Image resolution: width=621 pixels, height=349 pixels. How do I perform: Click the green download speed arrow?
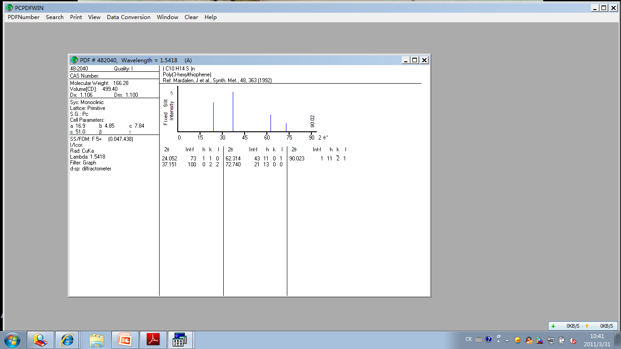click(x=553, y=326)
